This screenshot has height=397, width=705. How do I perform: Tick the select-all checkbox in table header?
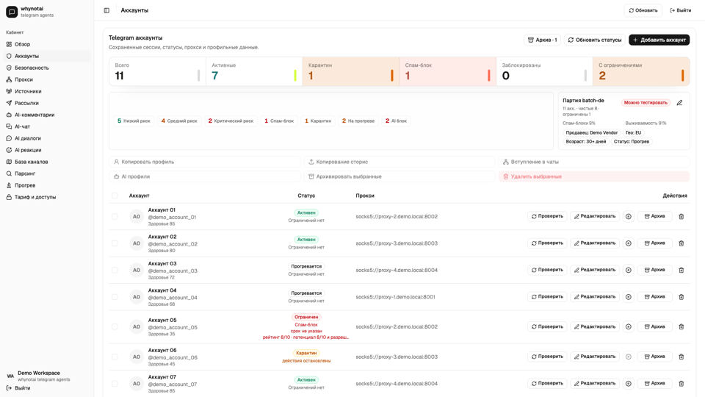(x=115, y=196)
